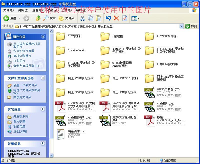Click 共享此文件夹 link
200x164 pixels.
(22, 97)
